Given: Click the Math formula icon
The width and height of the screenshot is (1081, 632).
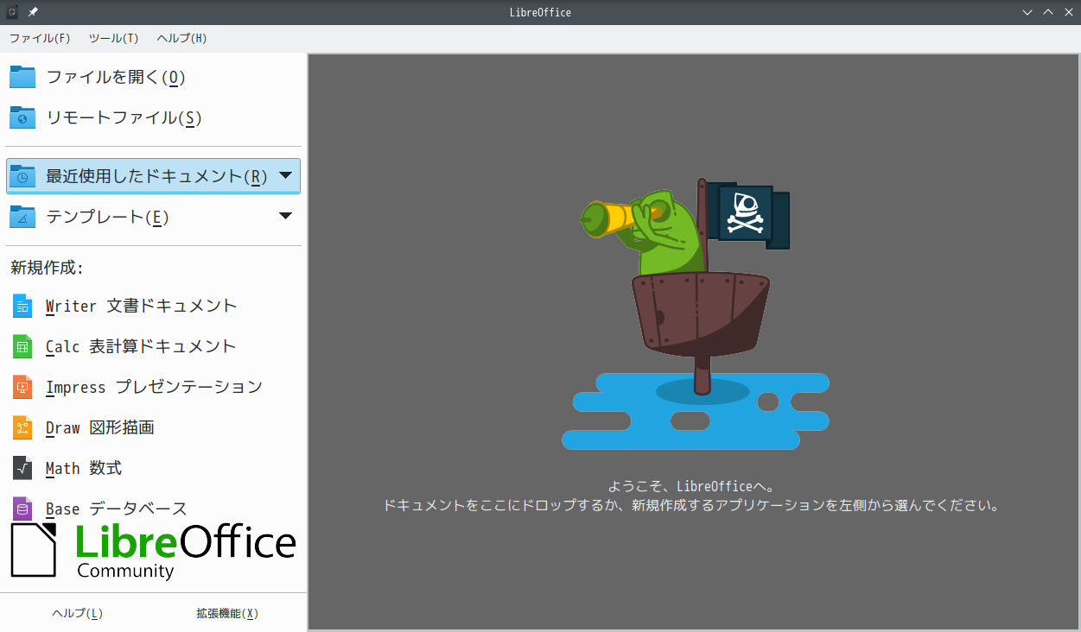Looking at the screenshot, I should [22, 468].
